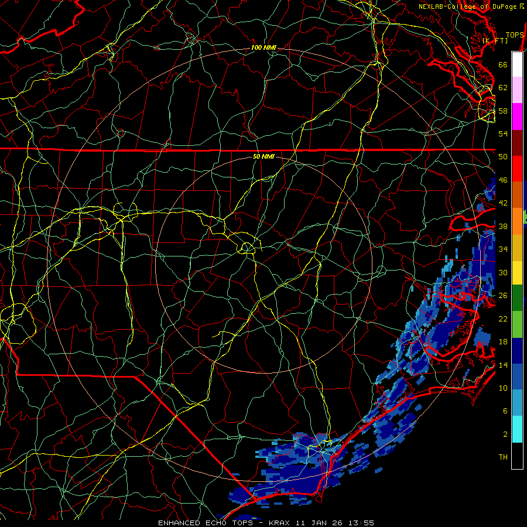The height and width of the screenshot is (527, 527).
Task: Click the 30 legend value
Action: [x=503, y=272]
